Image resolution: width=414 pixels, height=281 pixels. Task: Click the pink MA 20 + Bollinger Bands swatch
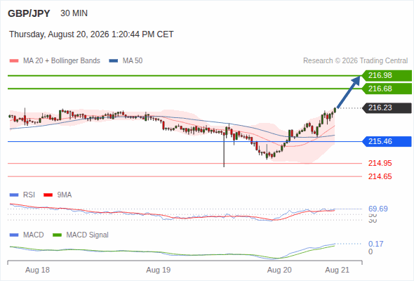[x=14, y=61]
